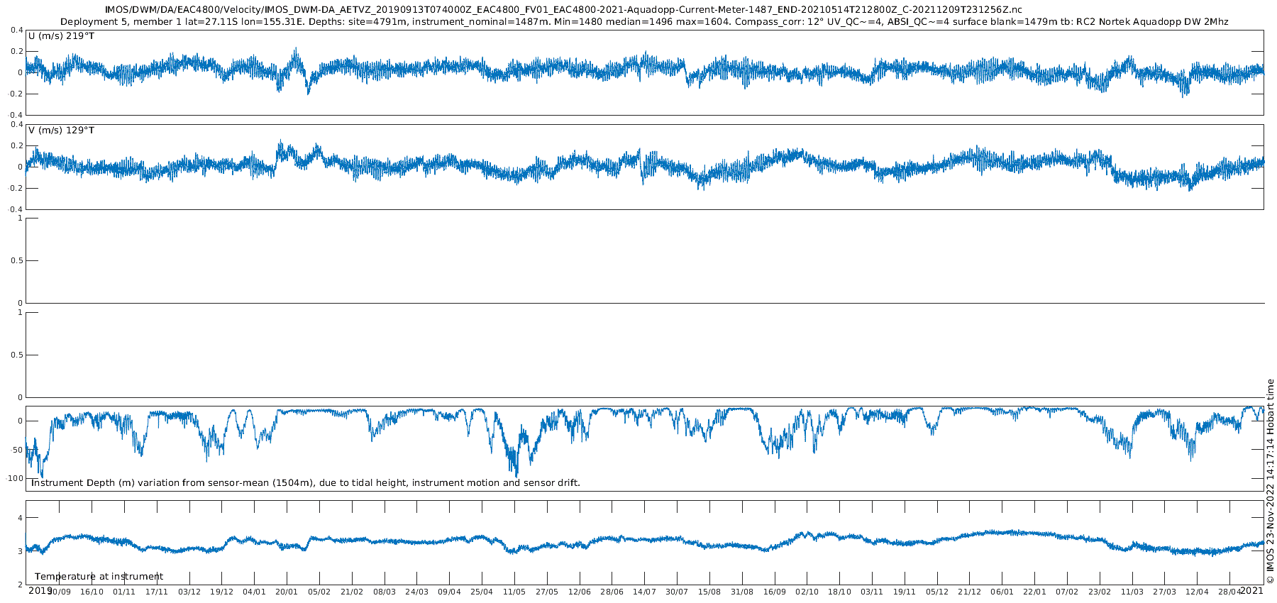Click the '31/08' date tick label
This screenshot has height=603, width=1277.
pos(742,592)
